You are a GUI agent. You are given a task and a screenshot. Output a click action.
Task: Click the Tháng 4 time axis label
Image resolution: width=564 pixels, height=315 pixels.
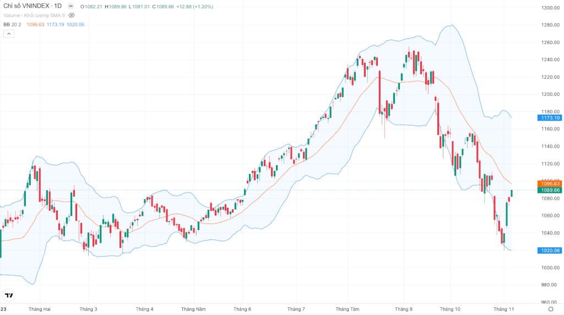pyautogui.click(x=145, y=309)
